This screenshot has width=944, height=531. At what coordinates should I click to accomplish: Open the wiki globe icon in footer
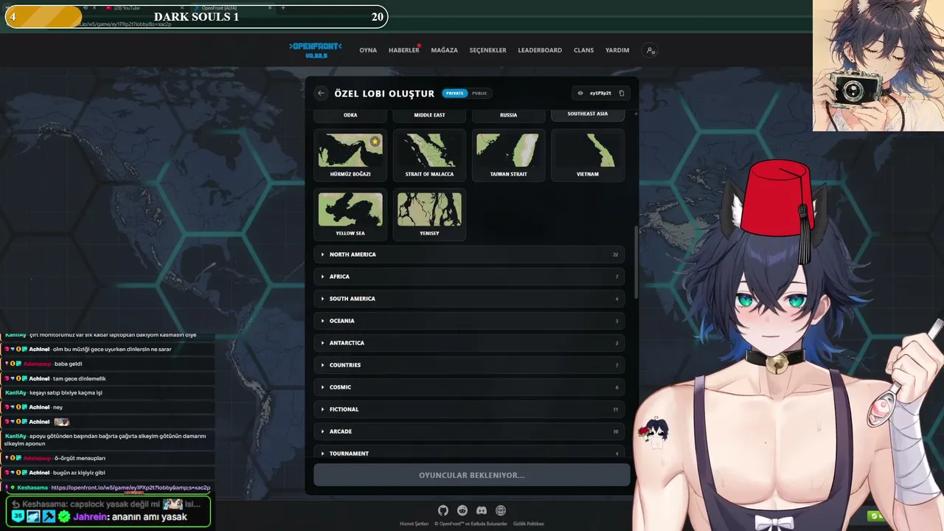501,510
